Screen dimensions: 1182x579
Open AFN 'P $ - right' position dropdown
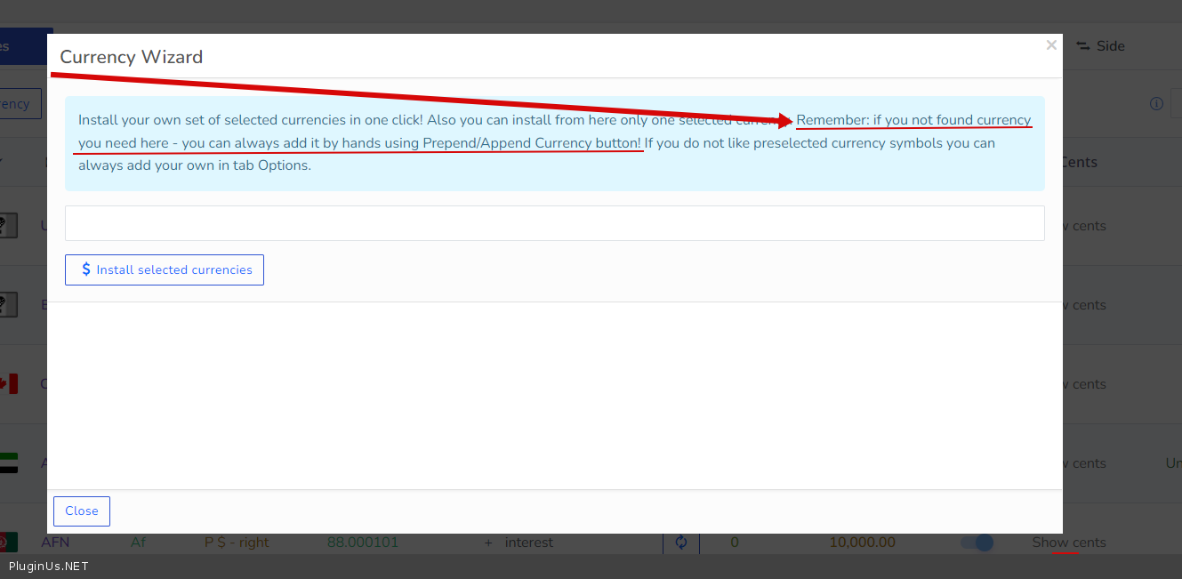pos(237,543)
